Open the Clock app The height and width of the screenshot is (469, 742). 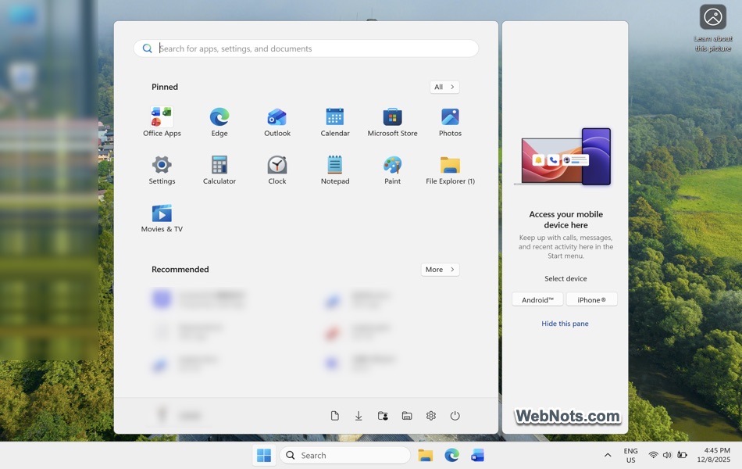[x=277, y=170]
